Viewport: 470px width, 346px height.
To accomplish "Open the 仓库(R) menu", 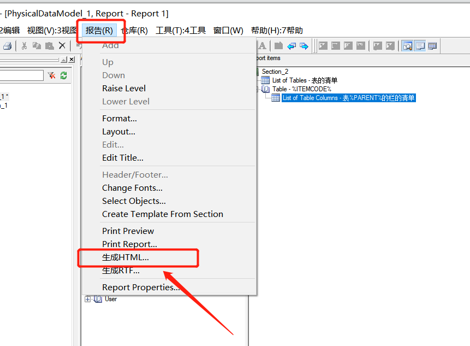I will [x=134, y=30].
